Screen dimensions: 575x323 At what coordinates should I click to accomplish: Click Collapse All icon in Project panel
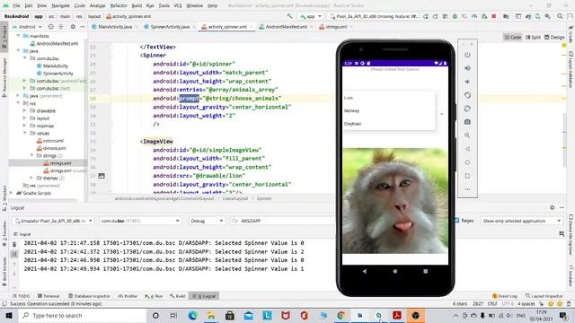(61, 27)
